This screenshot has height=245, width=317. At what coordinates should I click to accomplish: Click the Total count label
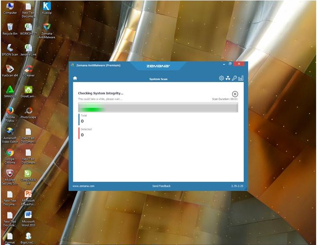84,115
